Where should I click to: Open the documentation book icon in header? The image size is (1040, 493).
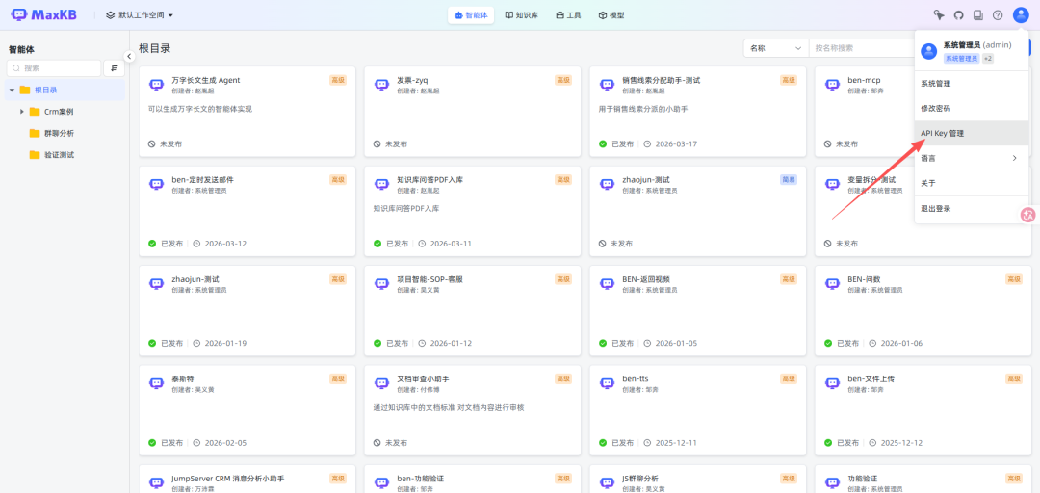978,15
